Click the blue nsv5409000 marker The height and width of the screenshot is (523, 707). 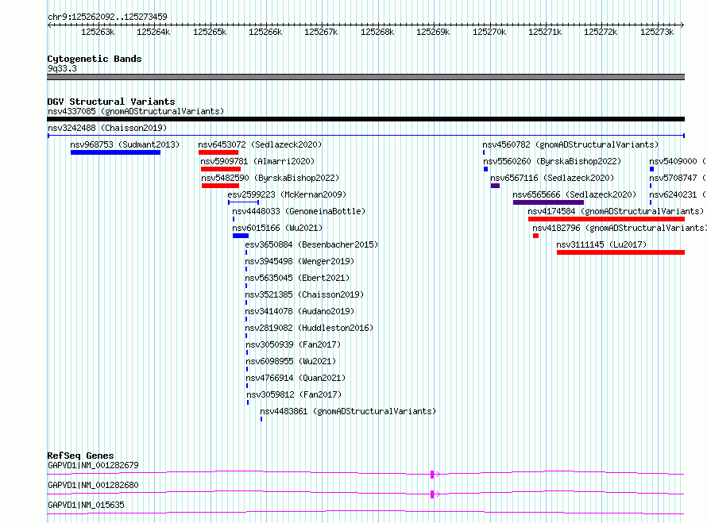click(651, 169)
